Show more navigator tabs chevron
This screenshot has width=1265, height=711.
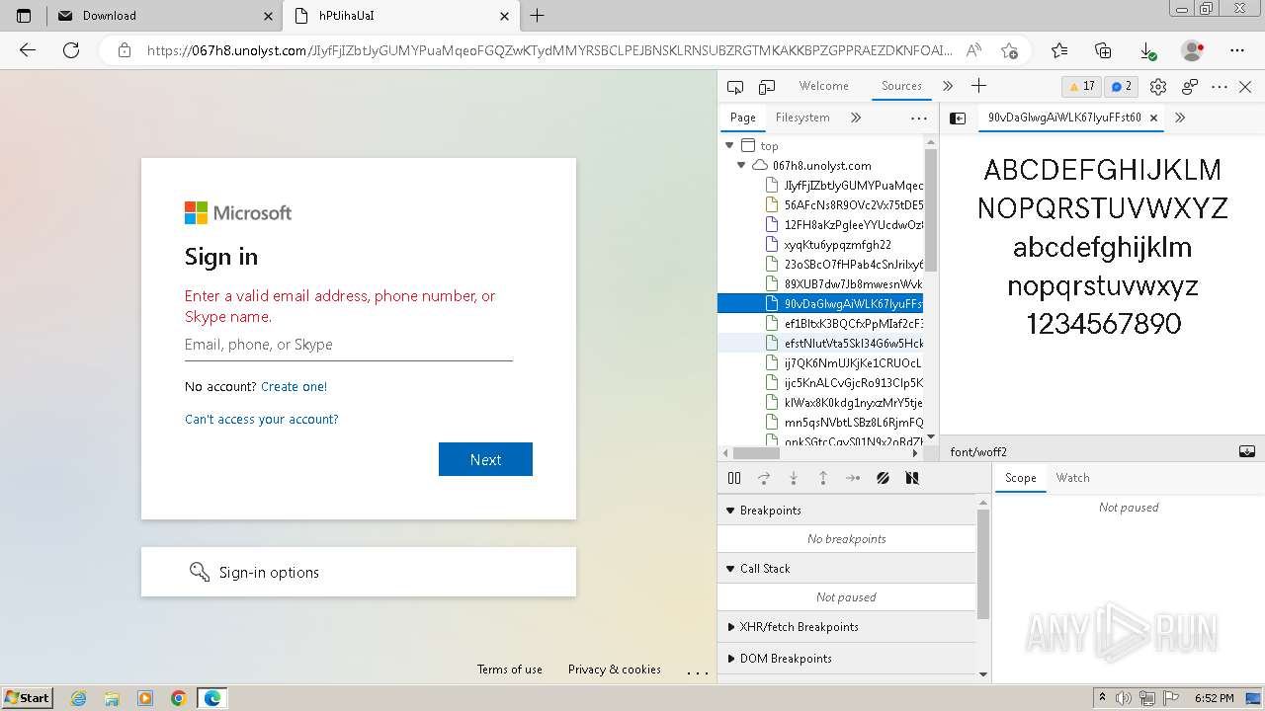pyautogui.click(x=856, y=118)
